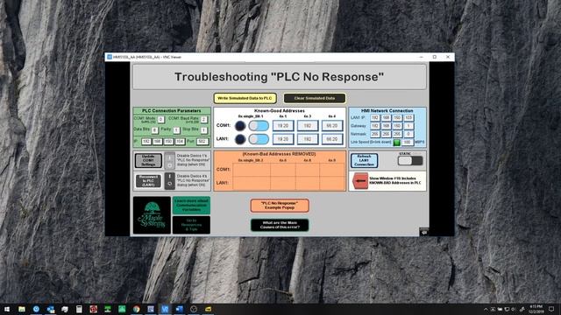Edit first octet of HMI LAN1 IP
The height and width of the screenshot is (315, 561).
pyautogui.click(x=374, y=118)
